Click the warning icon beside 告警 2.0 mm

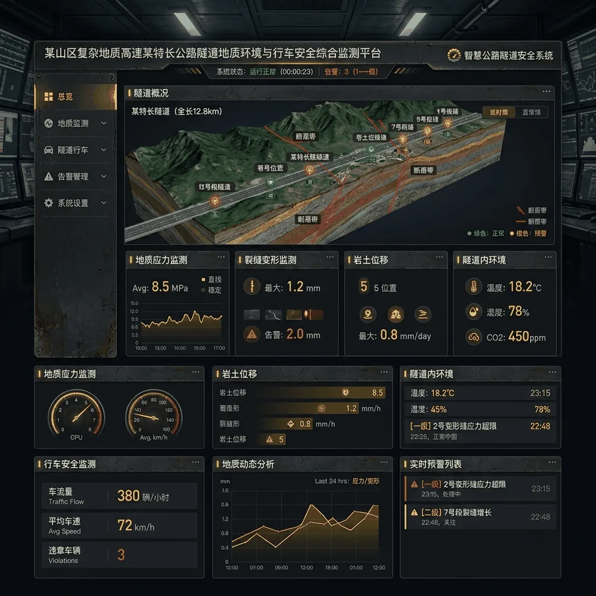[x=251, y=335]
